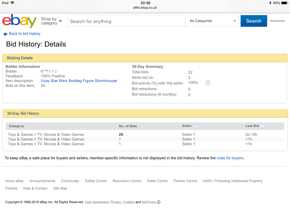Open the User Agreement link
Image resolution: width=290 pixels, height=218 pixels.
pyautogui.click(x=97, y=202)
